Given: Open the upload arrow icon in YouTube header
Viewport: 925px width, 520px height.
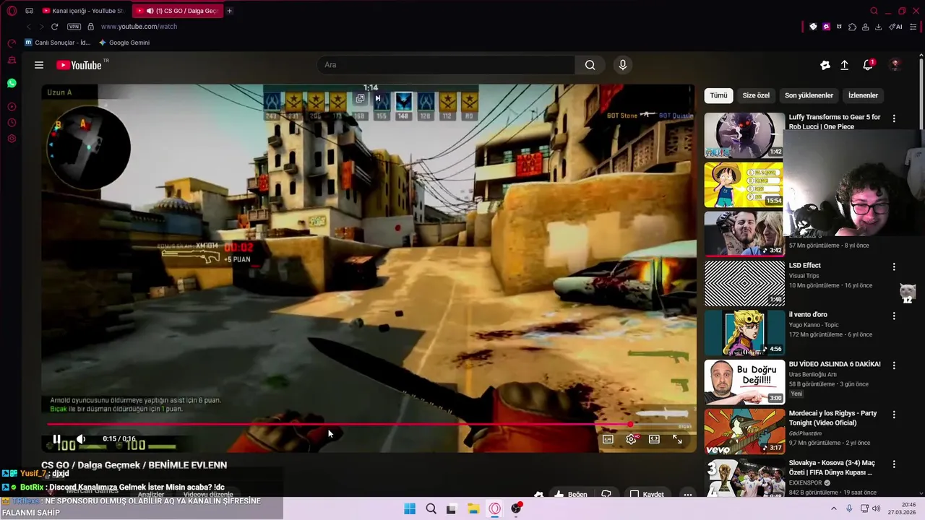Looking at the screenshot, I should pyautogui.click(x=844, y=65).
